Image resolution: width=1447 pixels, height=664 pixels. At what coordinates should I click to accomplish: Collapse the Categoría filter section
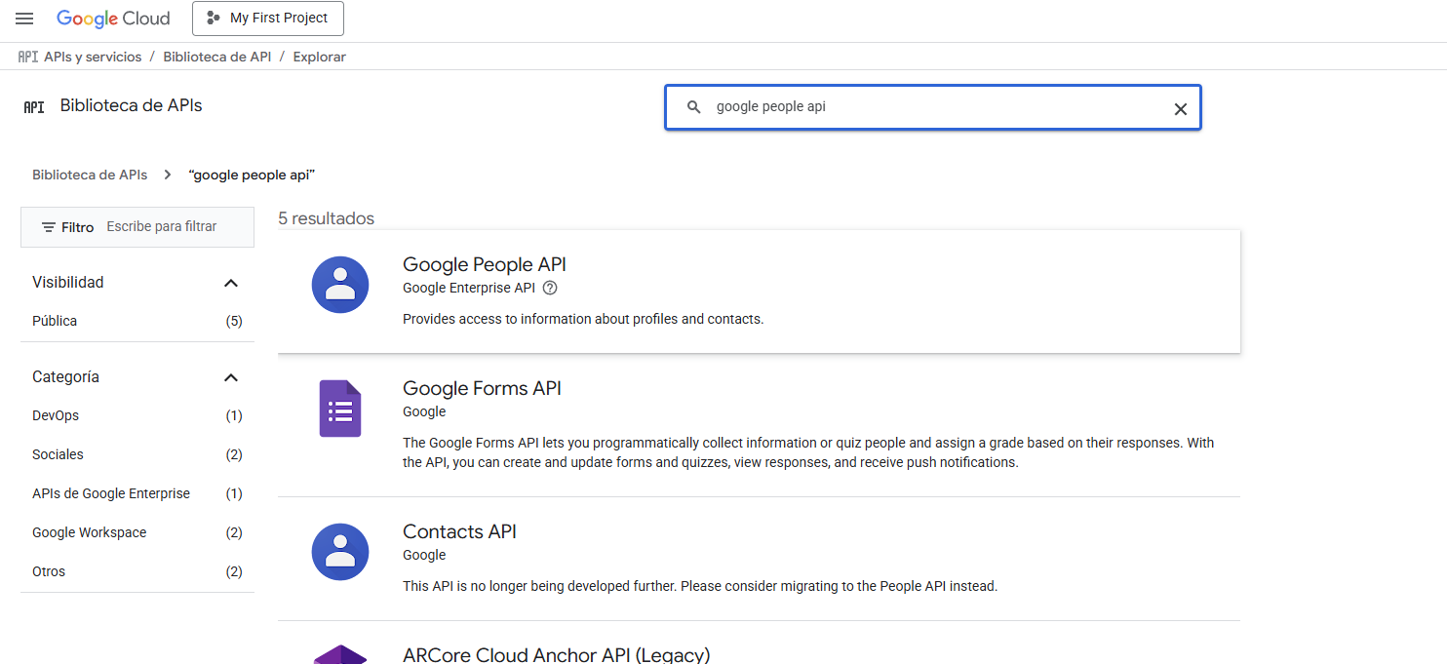231,377
